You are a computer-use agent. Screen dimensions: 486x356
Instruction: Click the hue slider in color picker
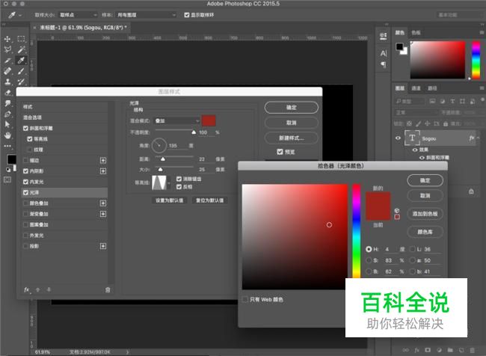(x=357, y=230)
